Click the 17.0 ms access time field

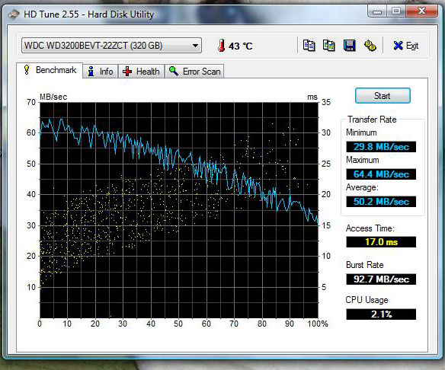click(381, 242)
